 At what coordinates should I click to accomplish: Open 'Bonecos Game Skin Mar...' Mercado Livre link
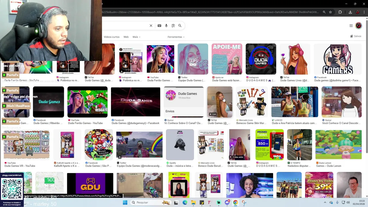tap(251, 123)
